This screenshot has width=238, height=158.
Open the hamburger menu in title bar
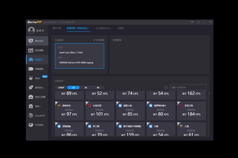(198, 22)
